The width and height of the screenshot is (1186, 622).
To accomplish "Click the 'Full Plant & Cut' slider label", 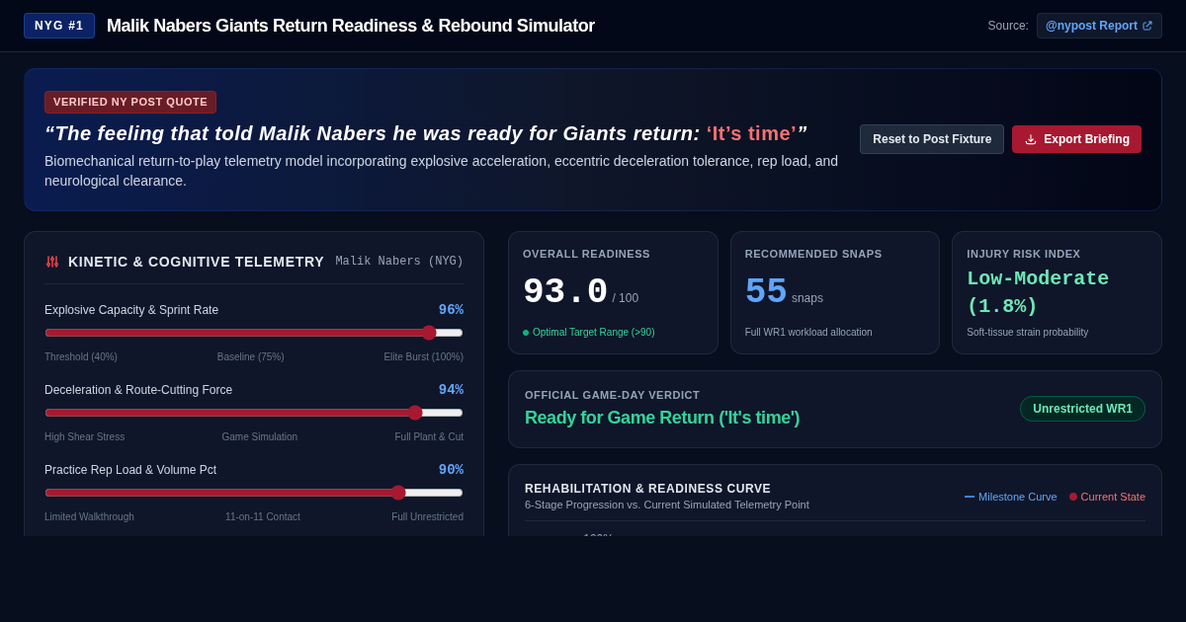I will pos(429,437).
